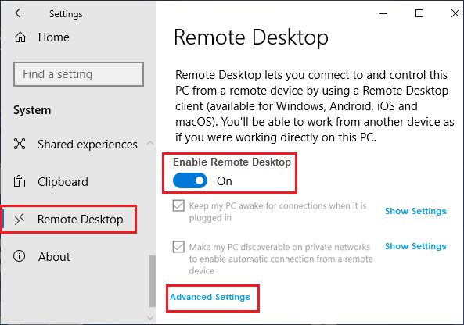Click the Remote Desktop sidebar icon
The image size is (464, 325).
20,219
